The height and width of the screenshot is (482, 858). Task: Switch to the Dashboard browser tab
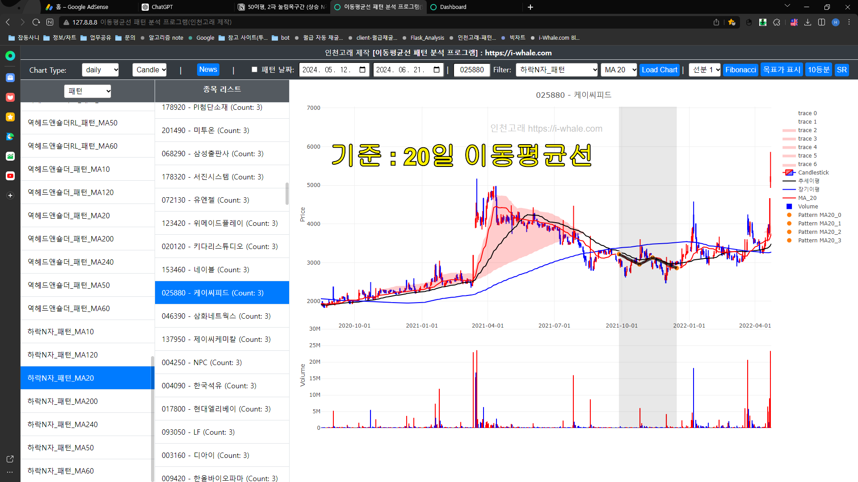click(453, 7)
